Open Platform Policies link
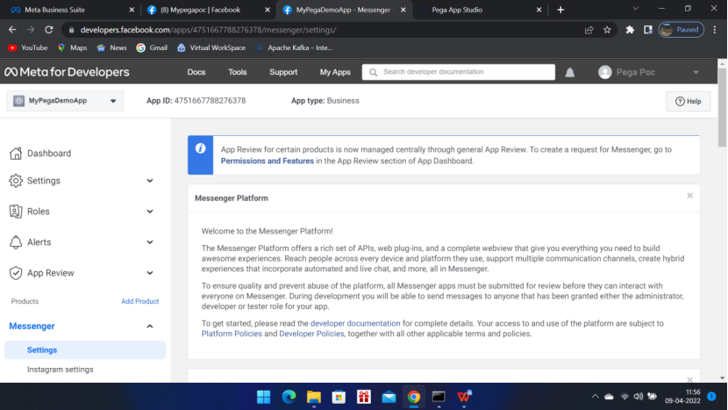The image size is (728, 410). click(x=232, y=334)
